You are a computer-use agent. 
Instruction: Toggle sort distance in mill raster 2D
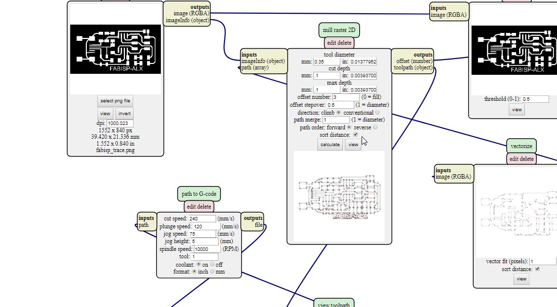point(356,134)
